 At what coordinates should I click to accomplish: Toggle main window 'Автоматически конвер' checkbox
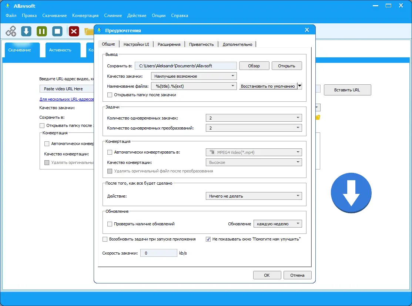tap(47, 144)
